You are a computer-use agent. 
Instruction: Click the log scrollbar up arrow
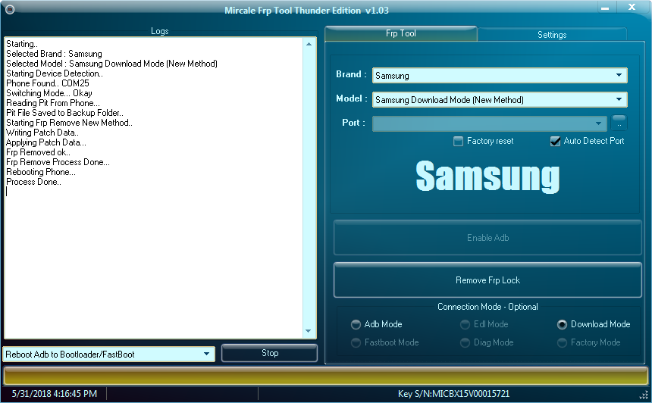coord(309,44)
